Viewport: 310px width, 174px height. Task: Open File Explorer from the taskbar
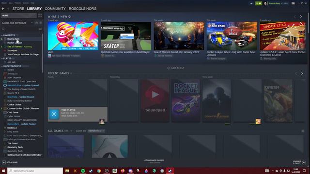pyautogui.click(x=67, y=171)
